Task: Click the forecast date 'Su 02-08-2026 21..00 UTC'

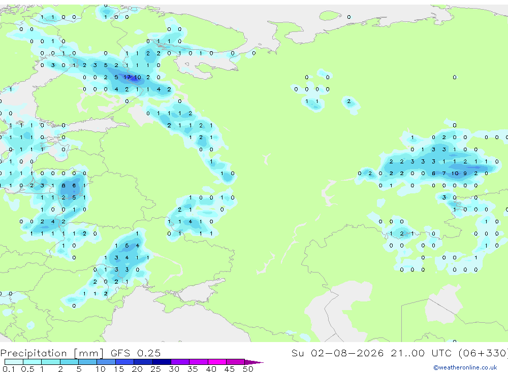Action: pyautogui.click(x=372, y=353)
